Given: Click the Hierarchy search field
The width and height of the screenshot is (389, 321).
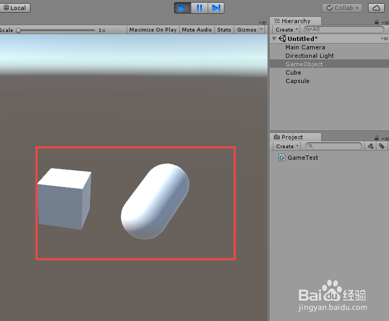Looking at the screenshot, I should coord(344,29).
